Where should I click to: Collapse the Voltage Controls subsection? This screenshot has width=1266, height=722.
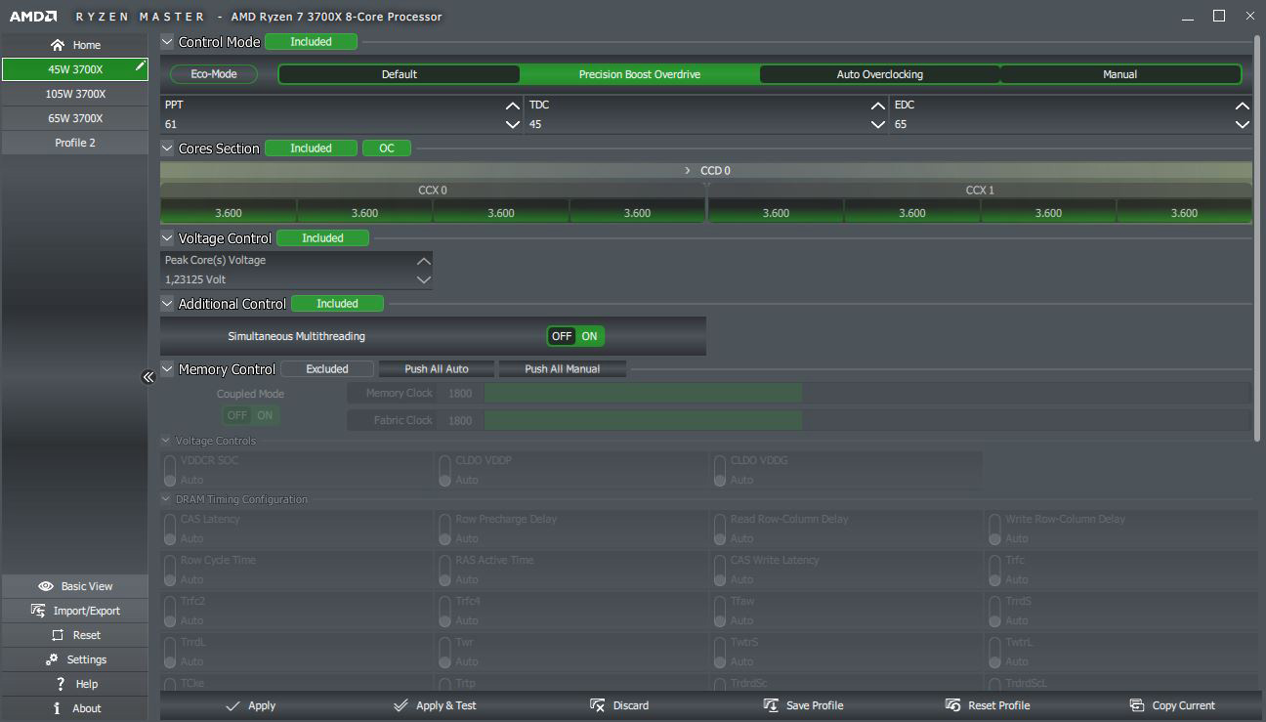(x=166, y=441)
